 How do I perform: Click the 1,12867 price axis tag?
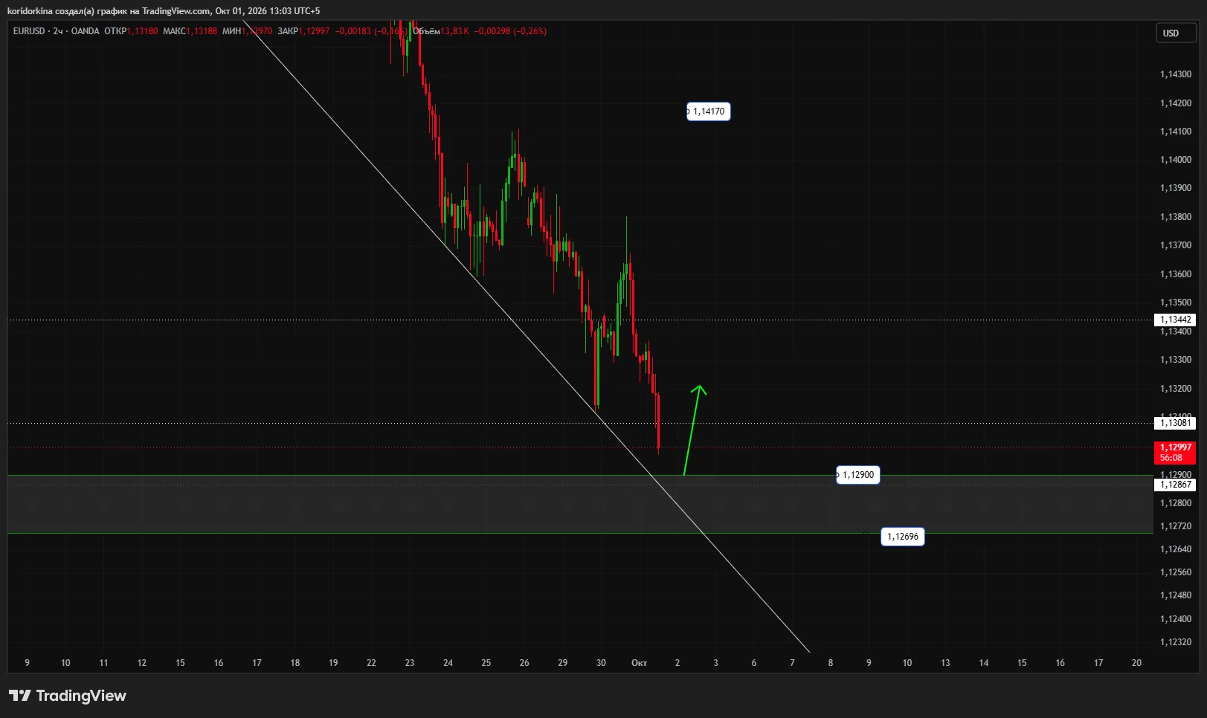(x=1175, y=485)
